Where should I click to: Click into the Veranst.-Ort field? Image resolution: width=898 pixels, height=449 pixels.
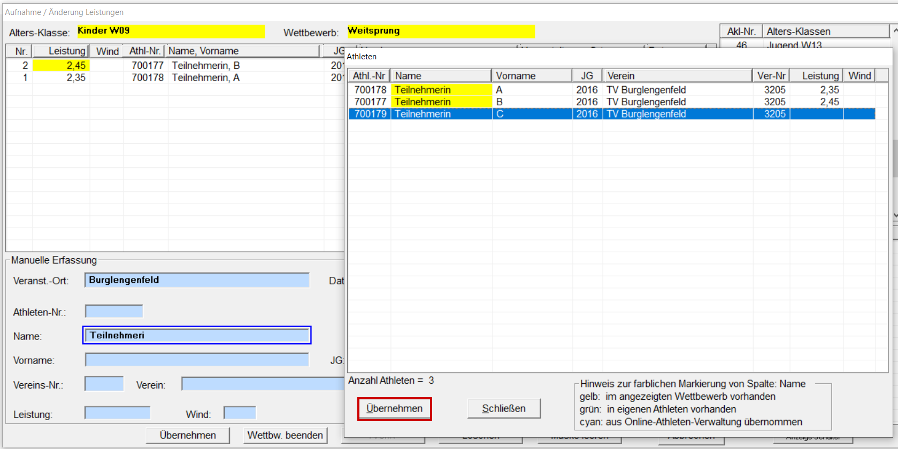point(197,280)
